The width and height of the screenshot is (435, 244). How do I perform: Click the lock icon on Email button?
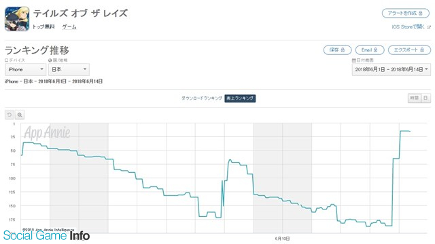(375, 49)
